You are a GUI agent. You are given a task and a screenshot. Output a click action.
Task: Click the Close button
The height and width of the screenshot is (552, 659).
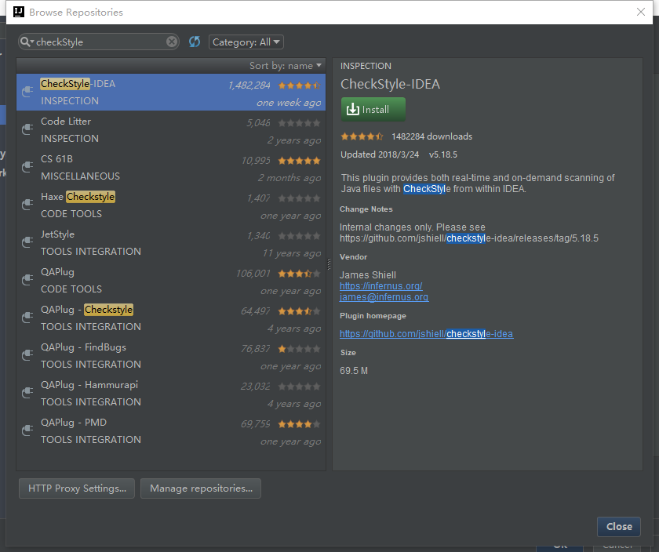[x=619, y=527]
